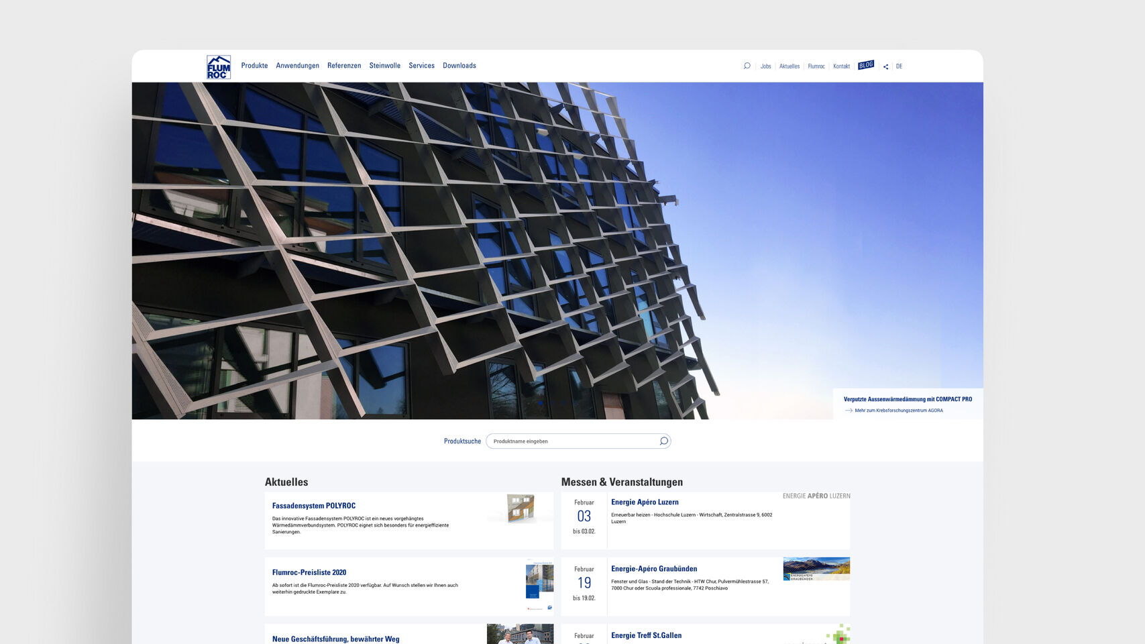1145x644 pixels.
Task: Open Verputzte Aussenwärmedämmung mit COMPACT PRO
Action: (x=908, y=399)
